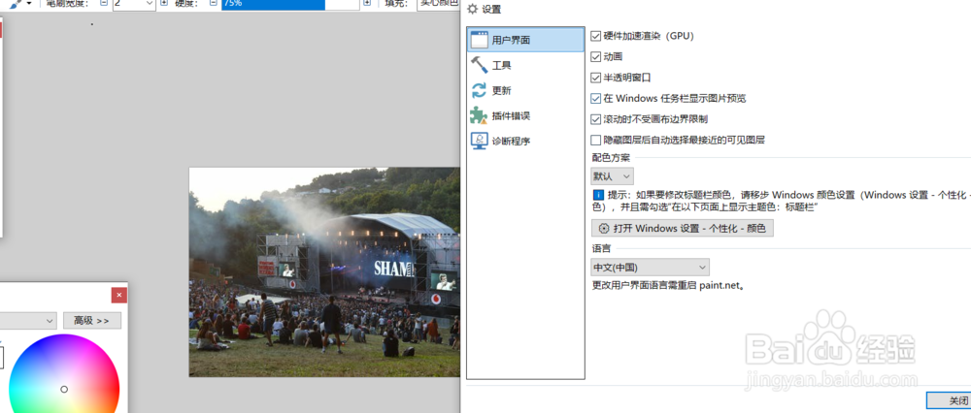The image size is (971, 413).
Task: Enable auto-select nearest visible layer checkbox
Action: (596, 141)
